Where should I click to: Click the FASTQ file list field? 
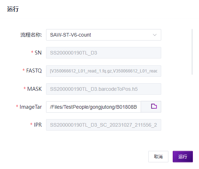pyautogui.click(x=104, y=71)
